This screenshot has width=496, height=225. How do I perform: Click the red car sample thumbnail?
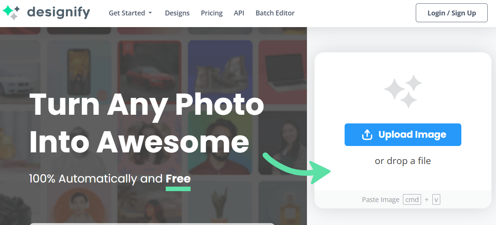pos(149,71)
